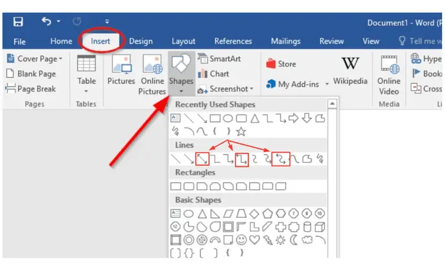Image resolution: width=445 pixels, height=271 pixels.
Task: Select Cube in Basic Shapes
Action: 320,227
